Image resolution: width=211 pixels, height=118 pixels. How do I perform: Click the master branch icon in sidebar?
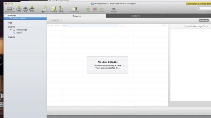tap(11, 18)
